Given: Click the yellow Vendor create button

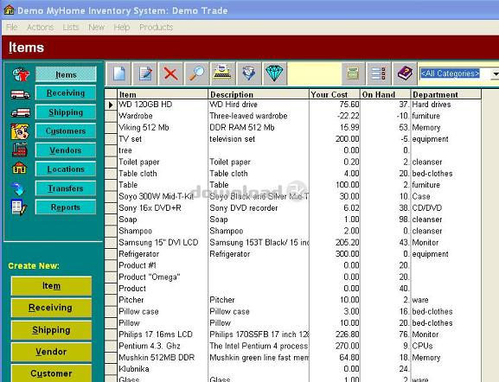Looking at the screenshot, I should (51, 352).
